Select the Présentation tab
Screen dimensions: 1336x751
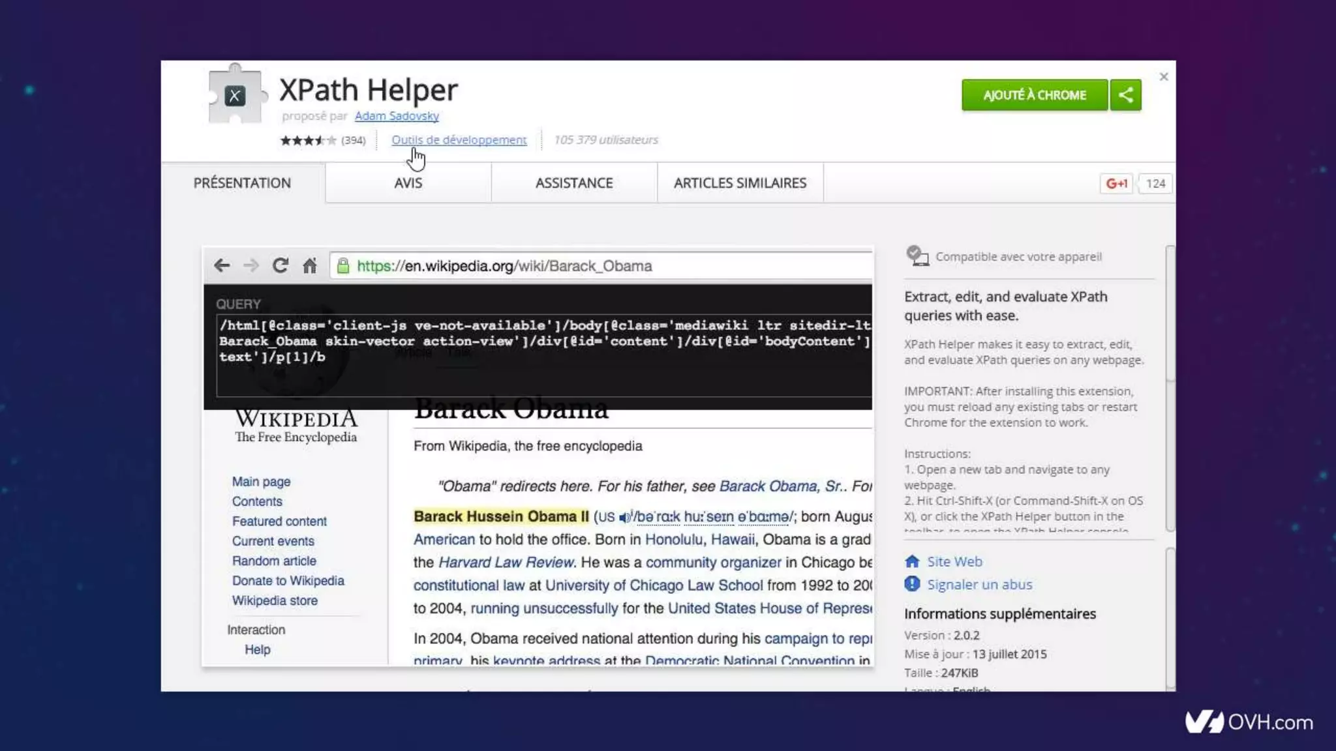tap(242, 183)
